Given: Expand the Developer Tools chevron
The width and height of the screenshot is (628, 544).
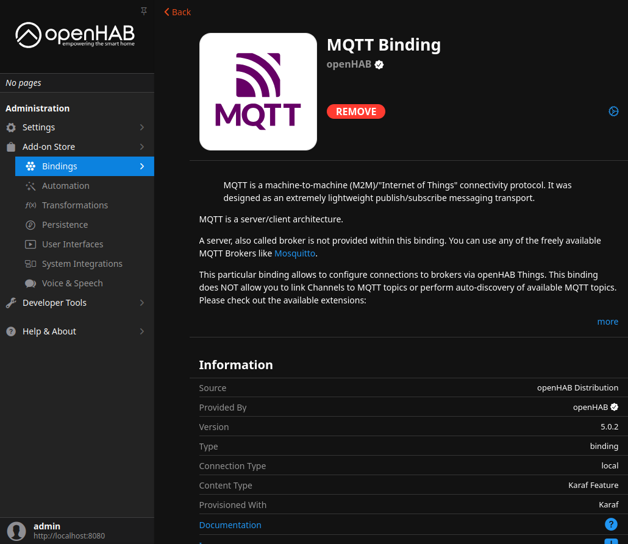Looking at the screenshot, I should point(142,303).
